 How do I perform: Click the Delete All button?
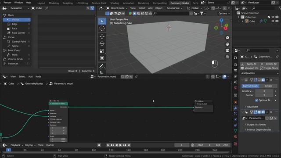click(x=269, y=64)
